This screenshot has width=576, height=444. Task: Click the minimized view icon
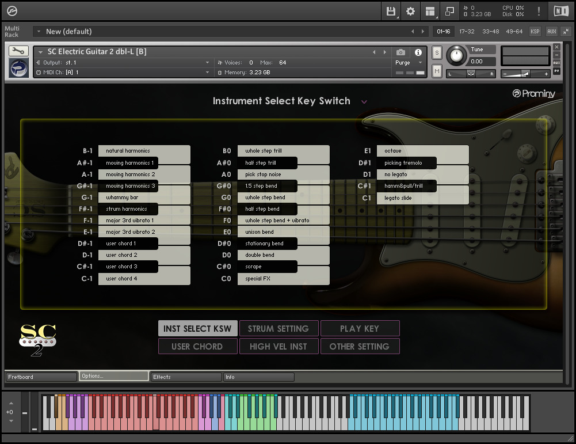click(449, 12)
